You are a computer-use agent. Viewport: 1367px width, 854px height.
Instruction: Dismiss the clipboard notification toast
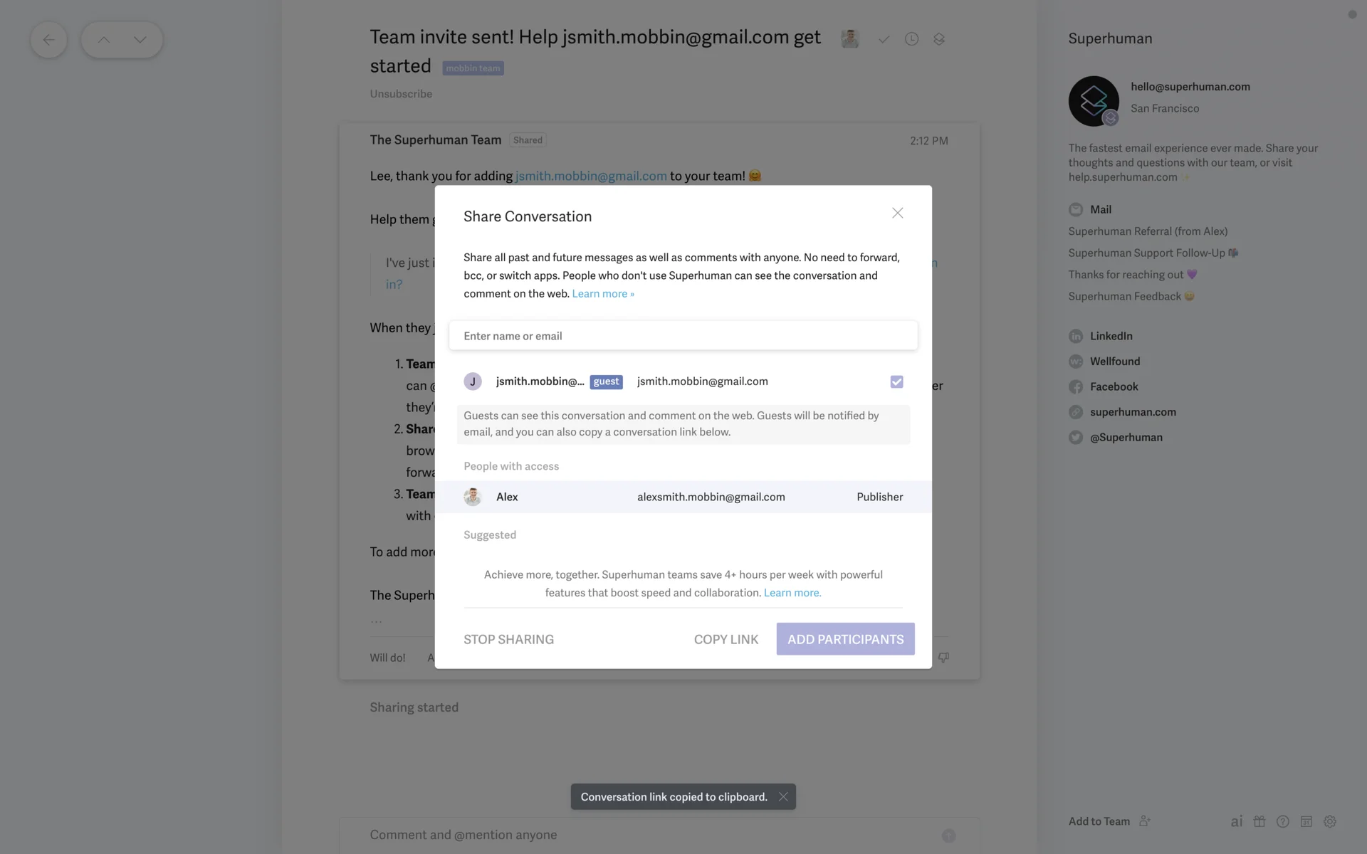tap(783, 797)
